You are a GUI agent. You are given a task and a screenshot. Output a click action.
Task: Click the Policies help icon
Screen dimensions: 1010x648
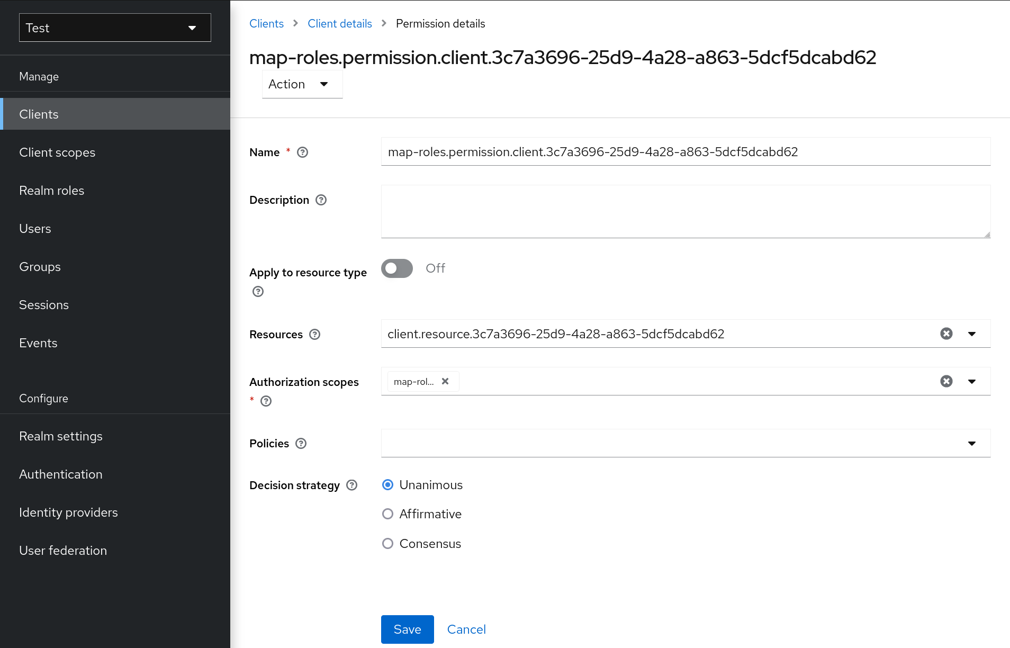(x=301, y=444)
